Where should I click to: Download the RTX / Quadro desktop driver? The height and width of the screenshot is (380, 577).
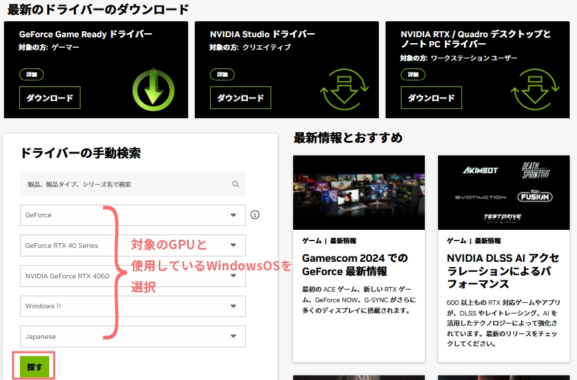431,98
